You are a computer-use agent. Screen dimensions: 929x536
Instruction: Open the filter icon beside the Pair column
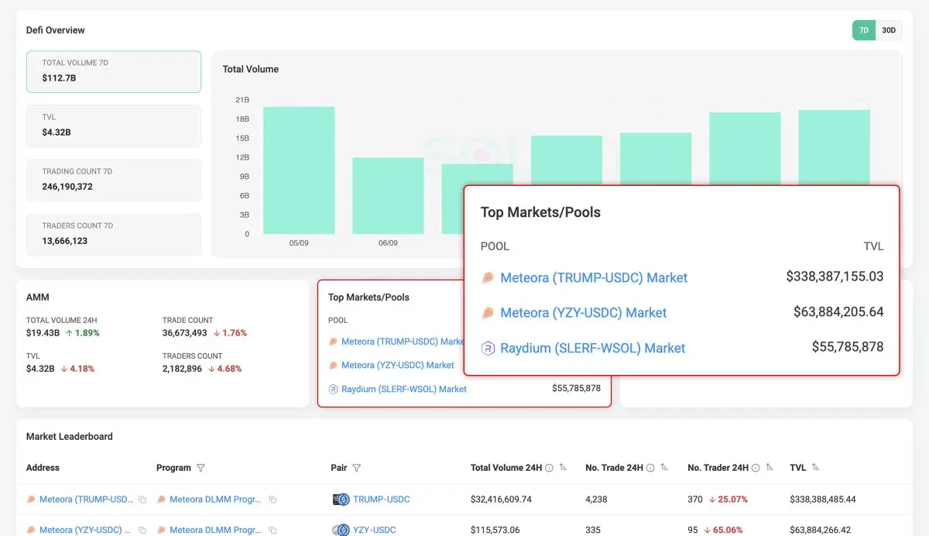tap(357, 468)
